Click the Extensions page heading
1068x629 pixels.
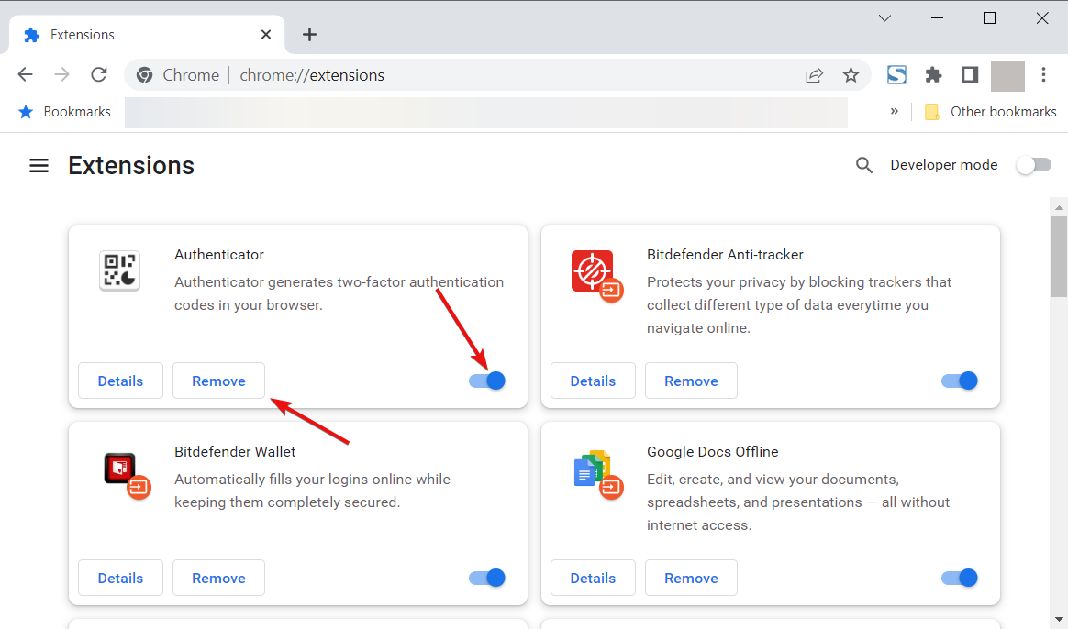[x=131, y=165]
